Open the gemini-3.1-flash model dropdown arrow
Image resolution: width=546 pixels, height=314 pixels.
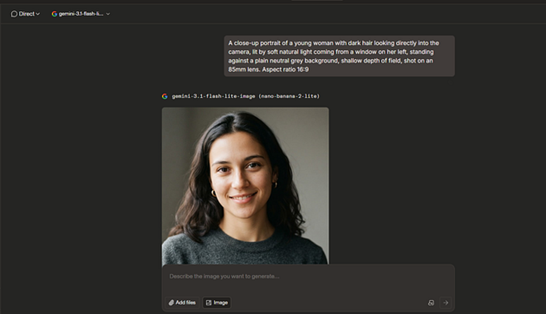[108, 14]
